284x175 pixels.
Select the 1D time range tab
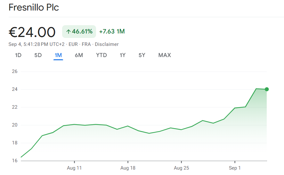tap(18, 55)
